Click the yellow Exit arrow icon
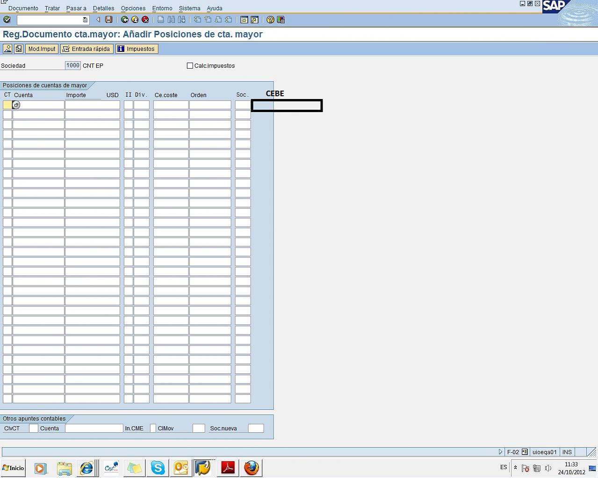Viewport: 598px width, 478px height. (x=135, y=20)
